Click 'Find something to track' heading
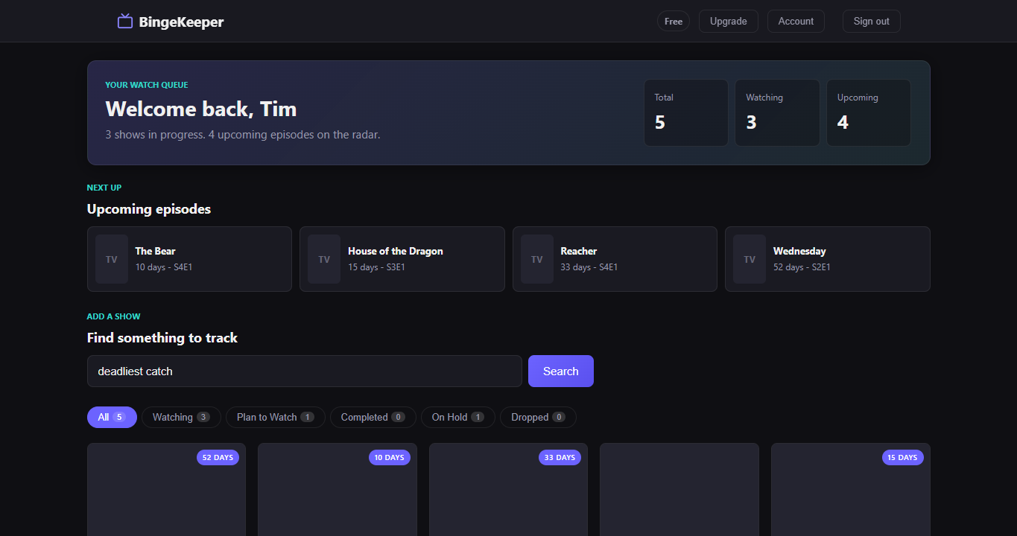1017x536 pixels. click(x=162, y=338)
